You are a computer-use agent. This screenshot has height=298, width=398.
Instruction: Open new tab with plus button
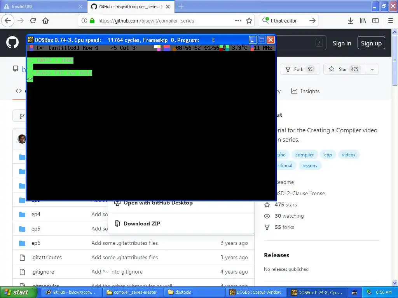tap(181, 6)
